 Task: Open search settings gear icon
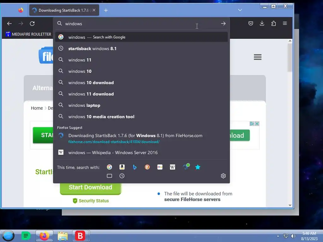(223, 176)
